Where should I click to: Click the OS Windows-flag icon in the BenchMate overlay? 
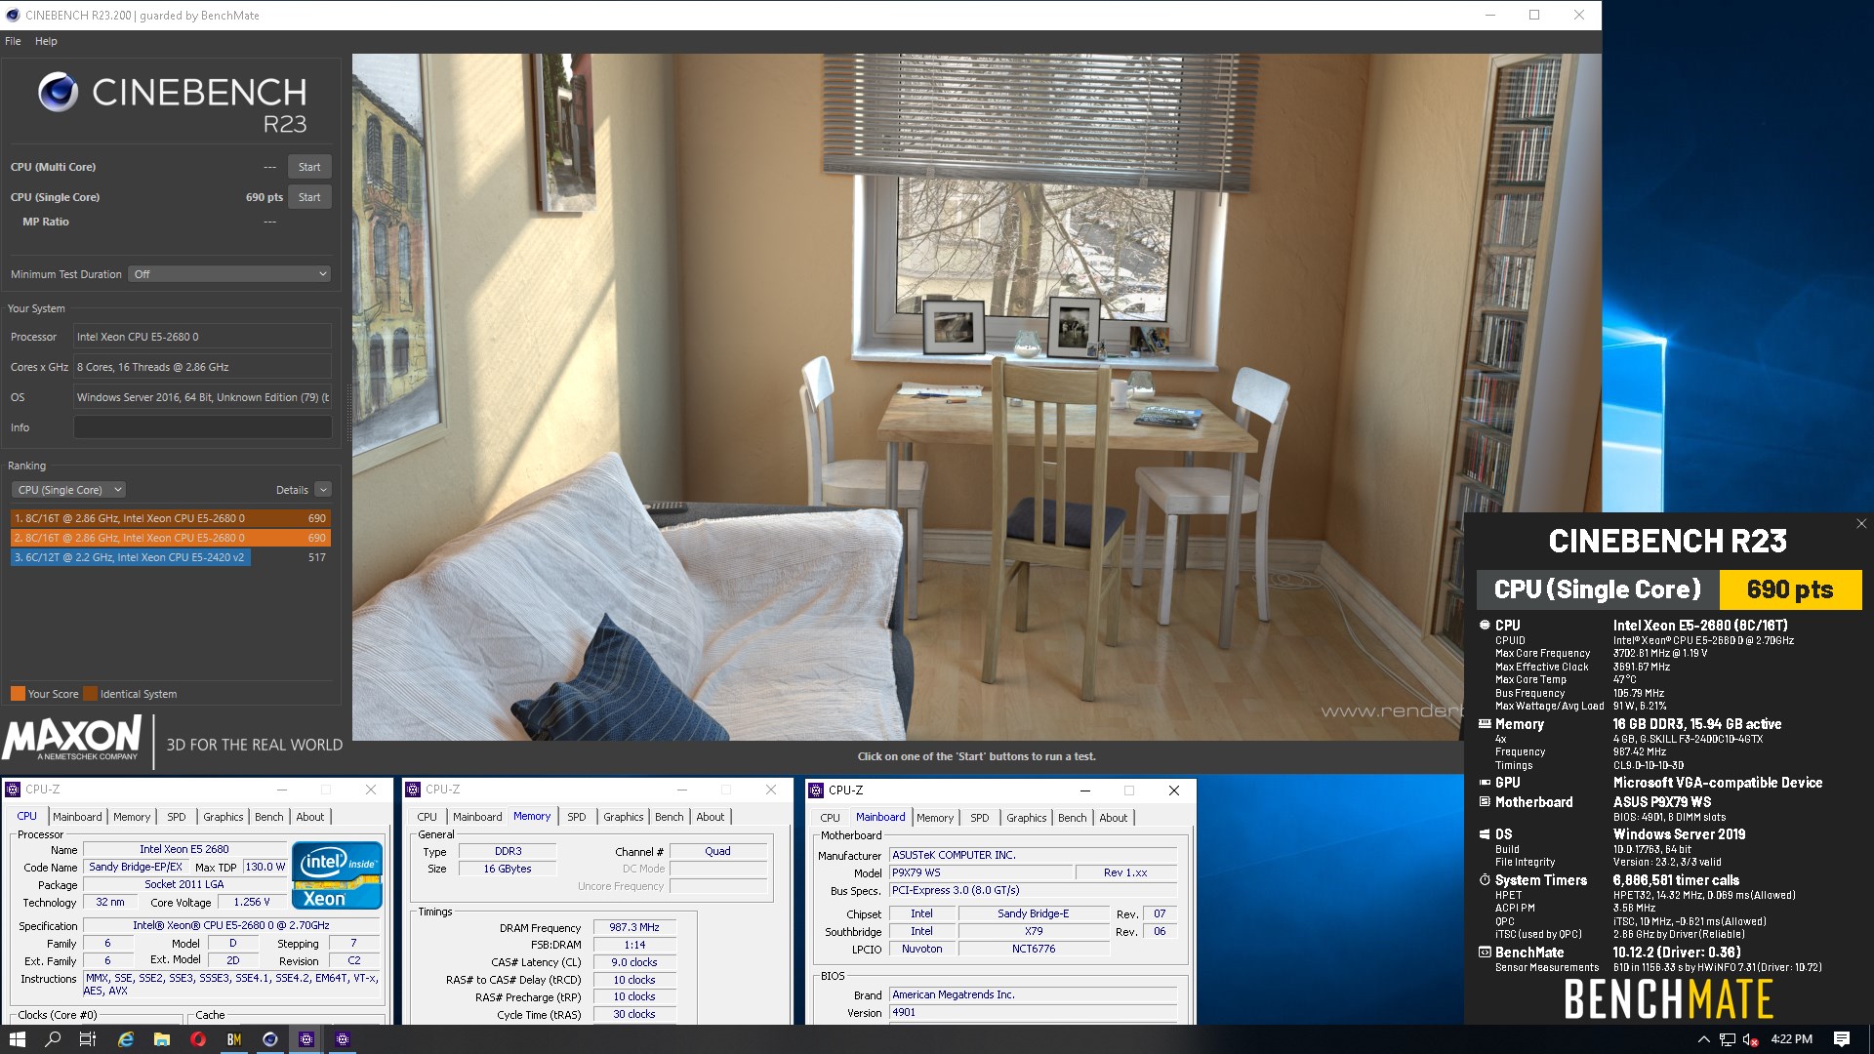coord(1484,834)
